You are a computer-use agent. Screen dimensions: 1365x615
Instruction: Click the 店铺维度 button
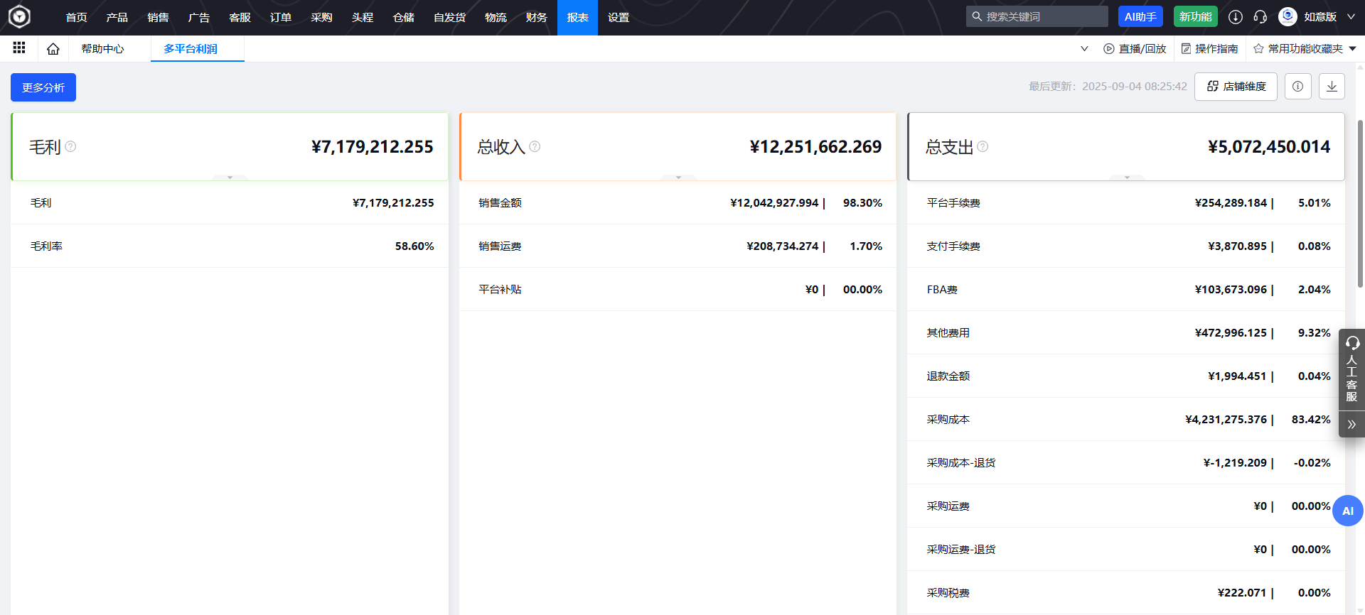click(x=1236, y=87)
